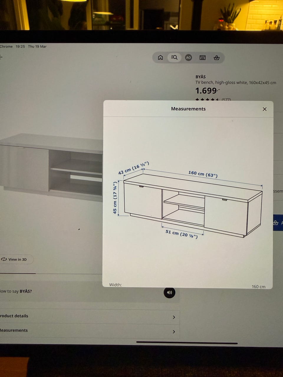The height and width of the screenshot is (377, 283).
Task: Click the Width: label in popup
Action: tap(116, 285)
